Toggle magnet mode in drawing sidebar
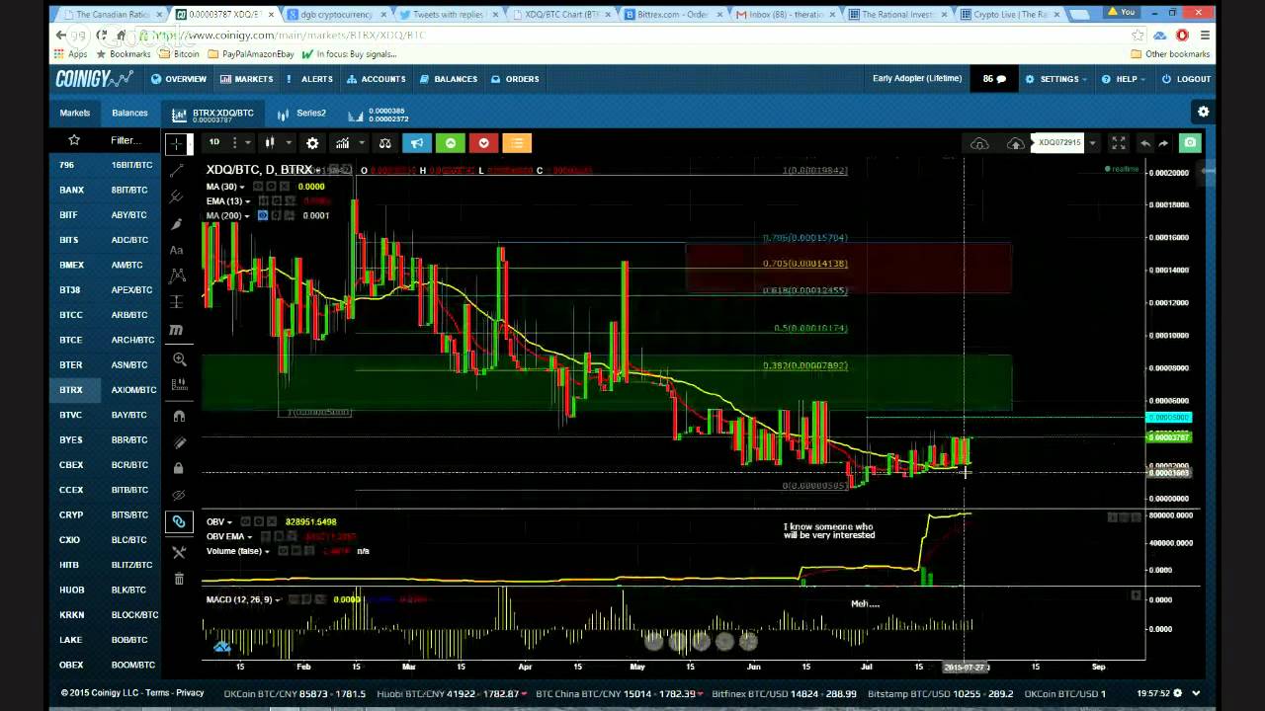Image resolution: width=1265 pixels, height=711 pixels. click(179, 416)
